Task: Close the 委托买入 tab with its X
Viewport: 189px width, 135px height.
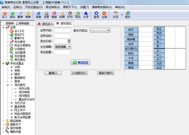Action: (39, 24)
